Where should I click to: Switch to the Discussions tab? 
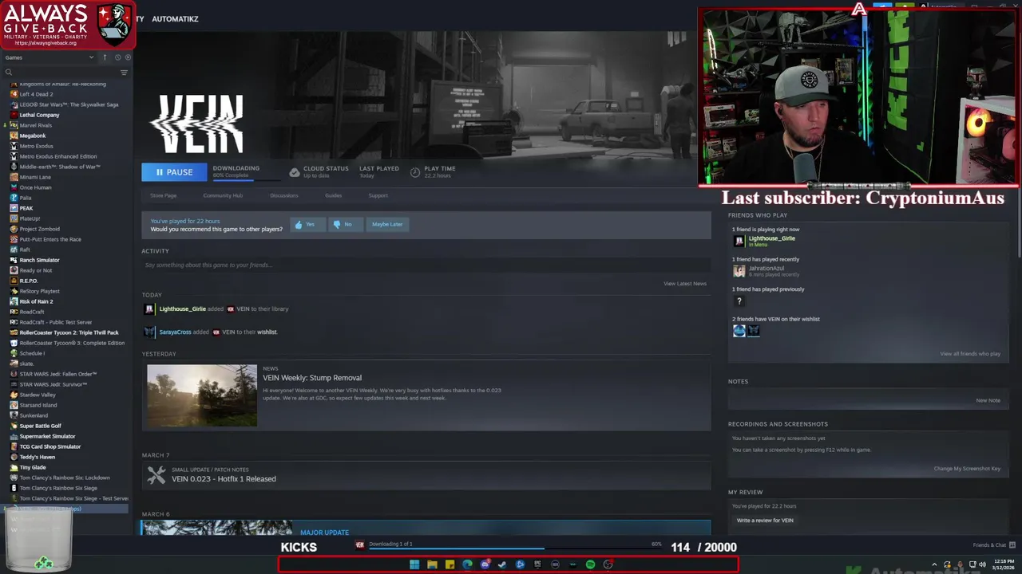pos(283,195)
